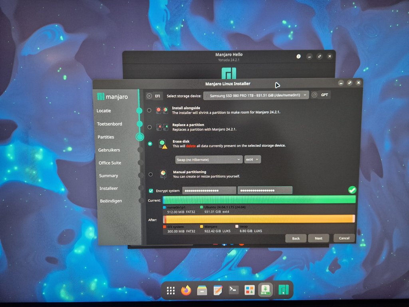Click the Next button
Image resolution: width=409 pixels, height=307 pixels.
(x=318, y=238)
